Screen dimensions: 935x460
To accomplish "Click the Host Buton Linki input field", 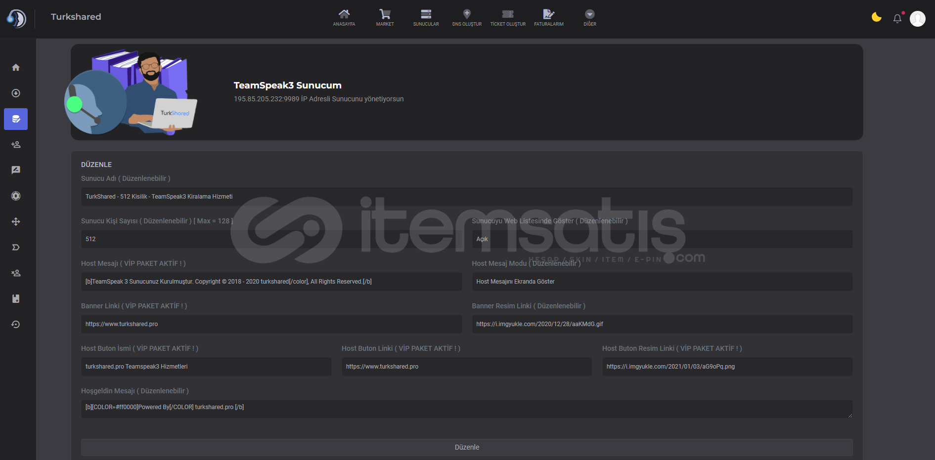I will pyautogui.click(x=467, y=367).
